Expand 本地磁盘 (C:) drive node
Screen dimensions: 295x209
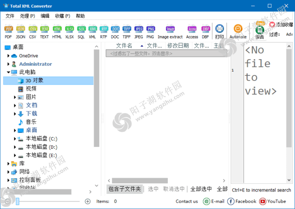15,139
